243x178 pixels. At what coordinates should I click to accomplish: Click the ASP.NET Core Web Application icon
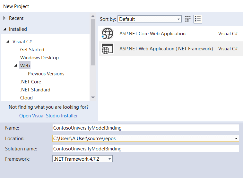[x=108, y=34]
